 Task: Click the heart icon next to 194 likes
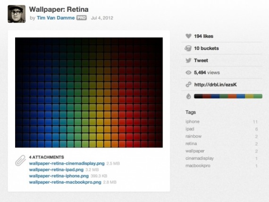[188, 36]
